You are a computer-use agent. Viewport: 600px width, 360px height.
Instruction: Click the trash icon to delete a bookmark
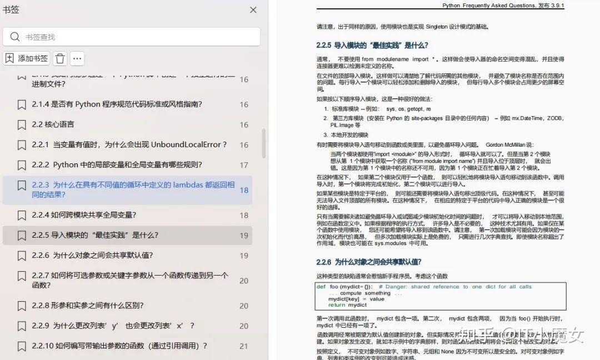pos(59,58)
